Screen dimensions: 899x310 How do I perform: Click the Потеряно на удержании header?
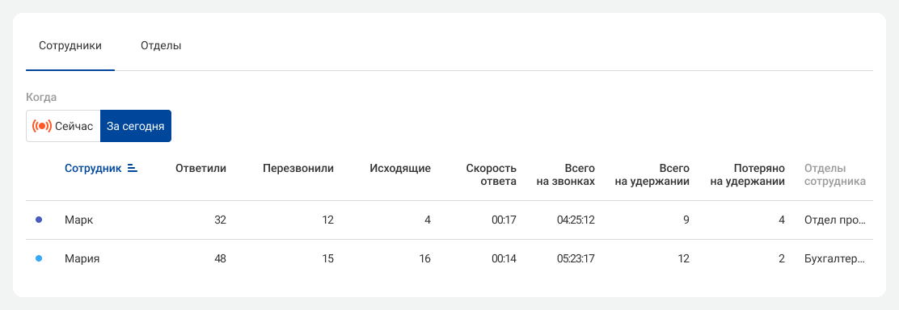[x=750, y=174]
